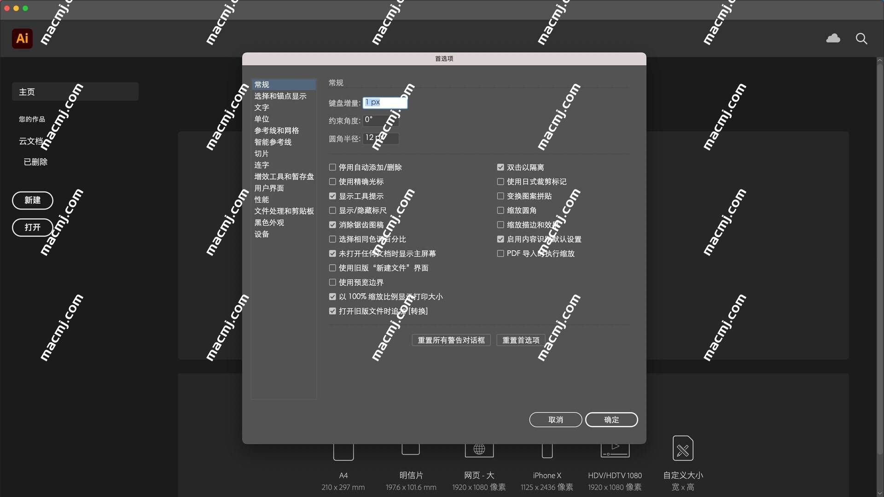The width and height of the screenshot is (884, 497).
Task: Cancel the preferences dialog with 取消
Action: tap(556, 420)
